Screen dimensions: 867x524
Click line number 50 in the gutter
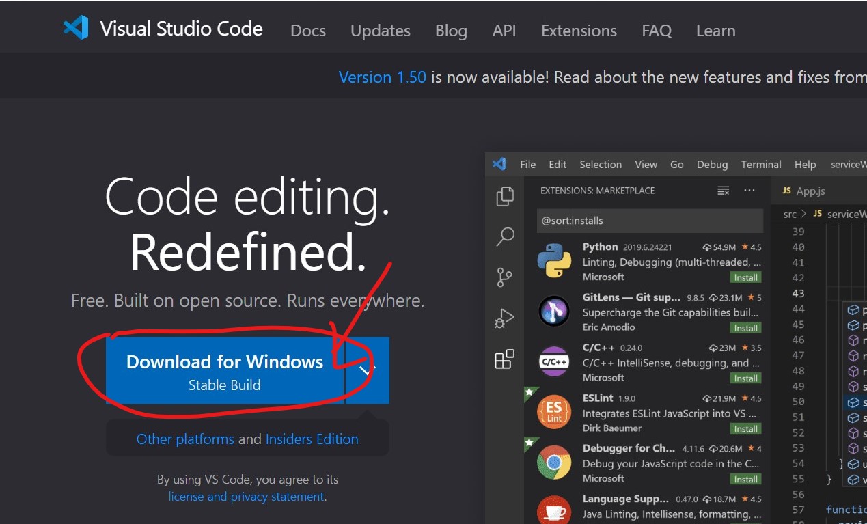tap(798, 401)
